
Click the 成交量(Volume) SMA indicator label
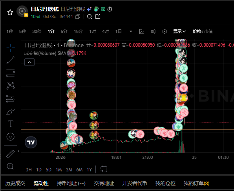click(x=47, y=53)
